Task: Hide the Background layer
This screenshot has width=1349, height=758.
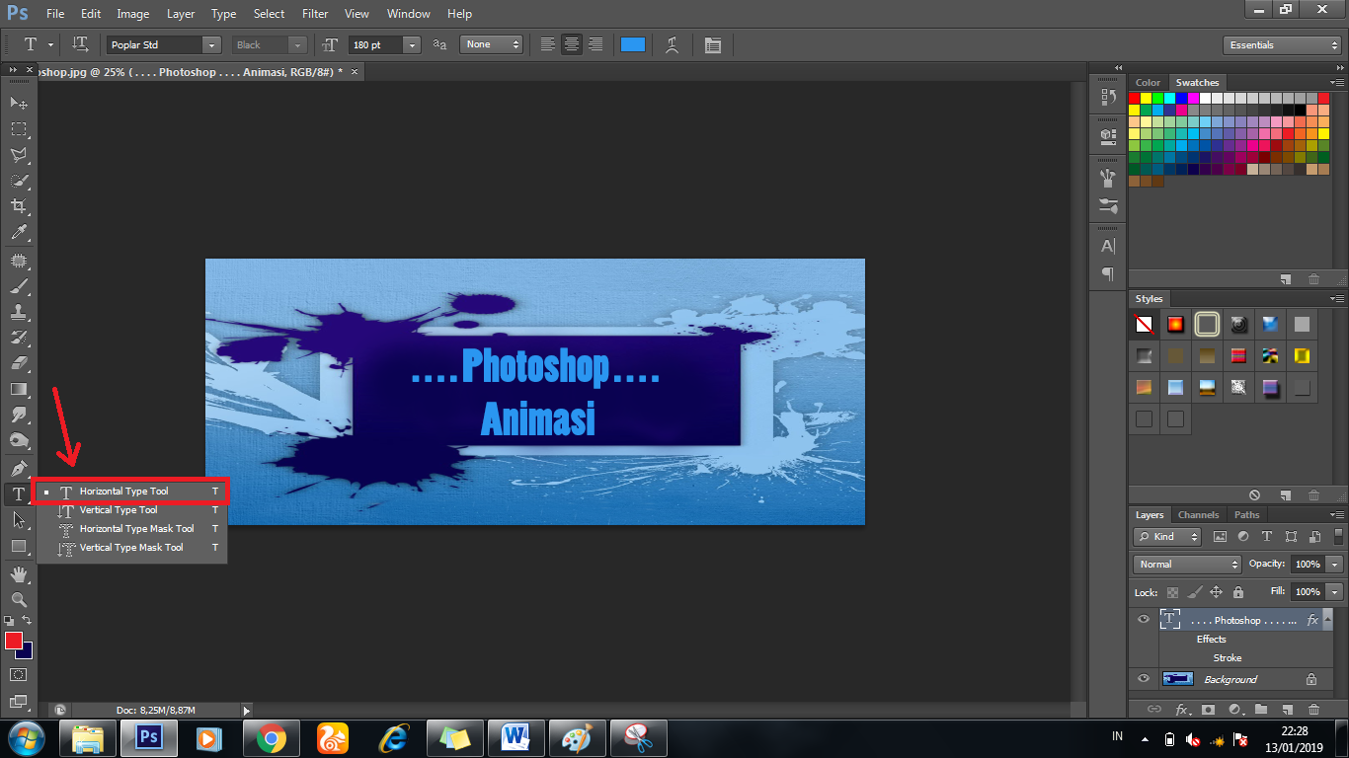Action: pos(1143,679)
